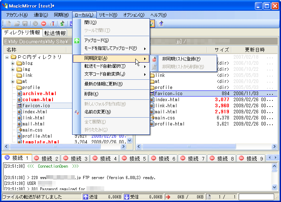Choose アップロード(S) menu entry
The height and width of the screenshot is (202, 281).
click(x=111, y=40)
